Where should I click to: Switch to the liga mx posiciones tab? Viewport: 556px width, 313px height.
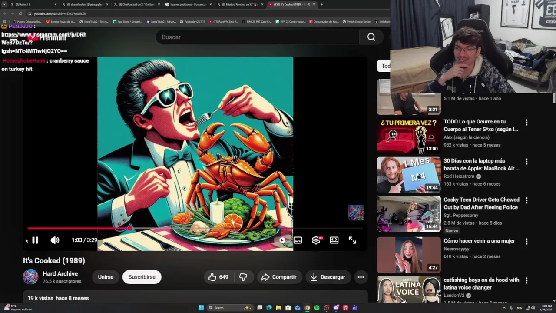click(x=189, y=4)
